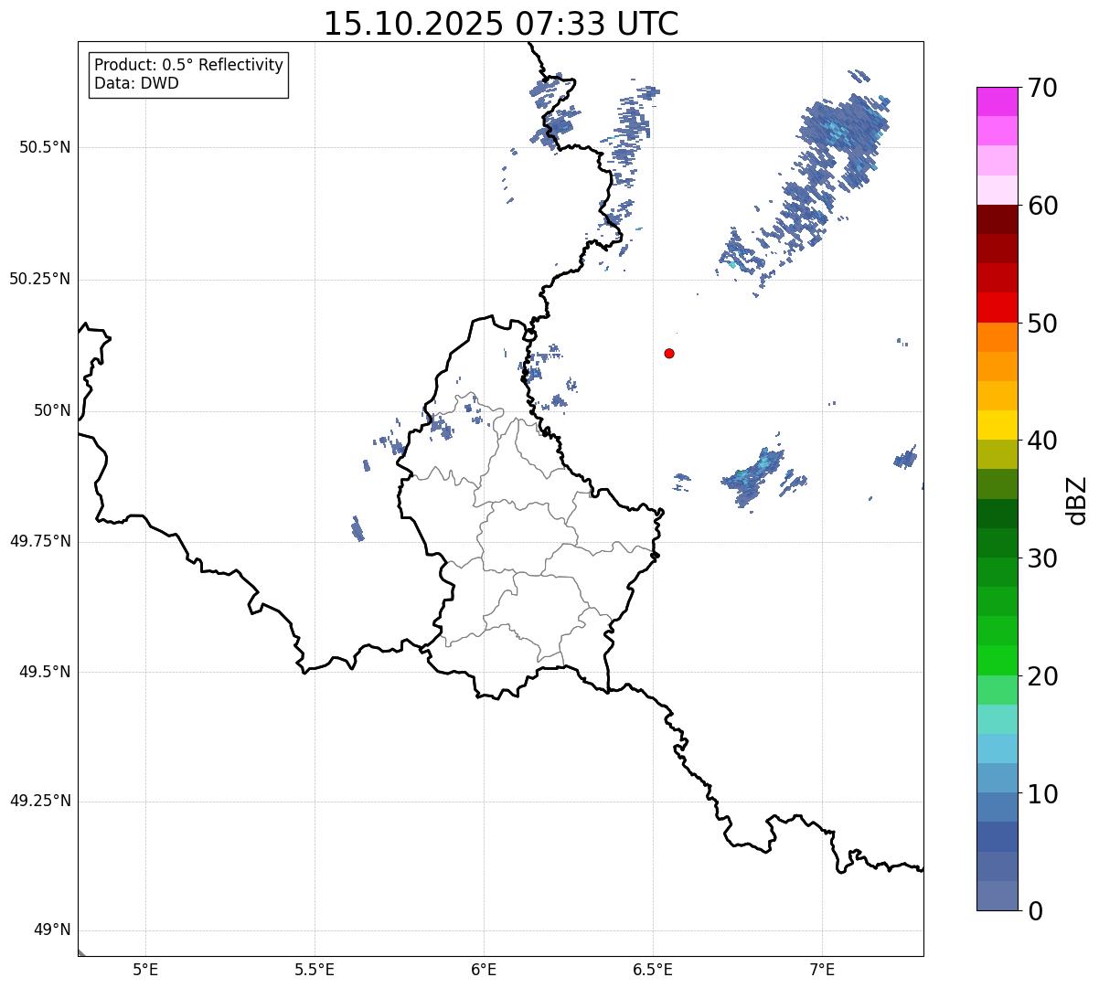Pick the gray-blue swatch just above 0 dBZ

pos(998,896)
